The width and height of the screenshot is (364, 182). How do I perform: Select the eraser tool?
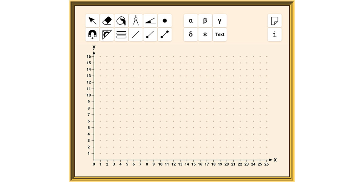point(107,21)
